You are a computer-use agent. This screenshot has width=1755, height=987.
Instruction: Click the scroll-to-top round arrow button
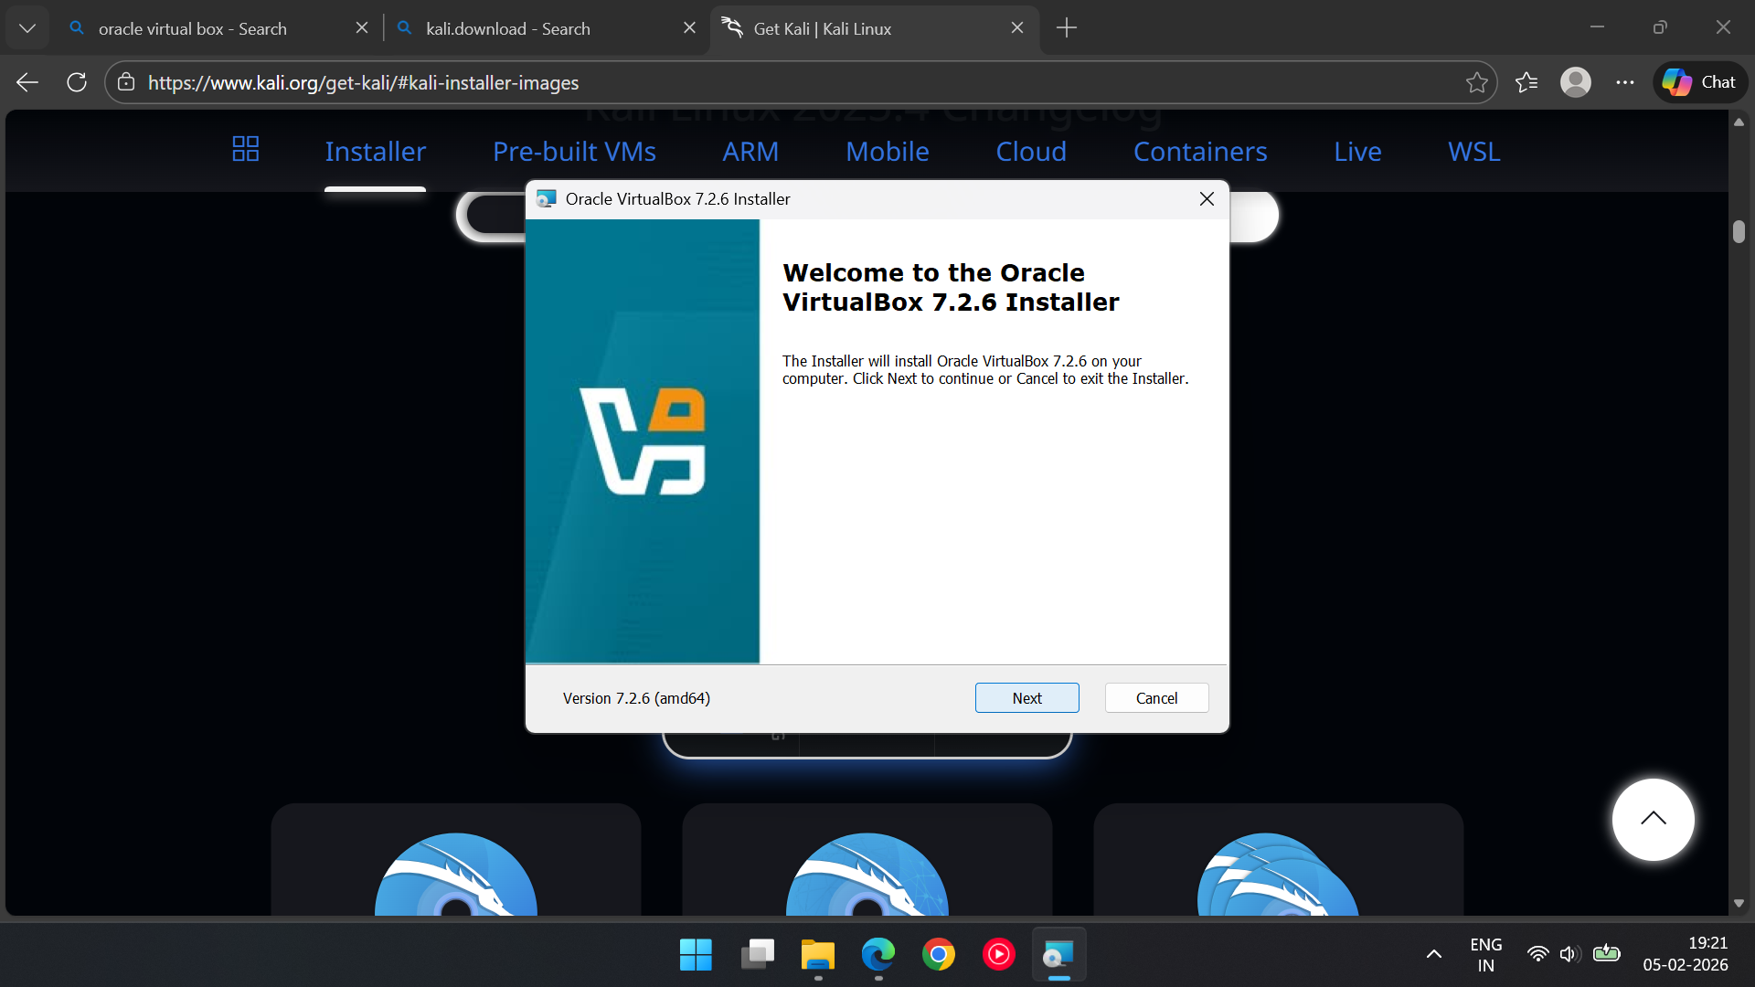pyautogui.click(x=1653, y=819)
